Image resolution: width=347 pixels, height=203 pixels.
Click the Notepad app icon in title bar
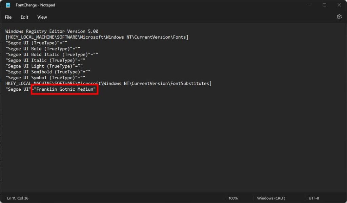(x=7, y=5)
